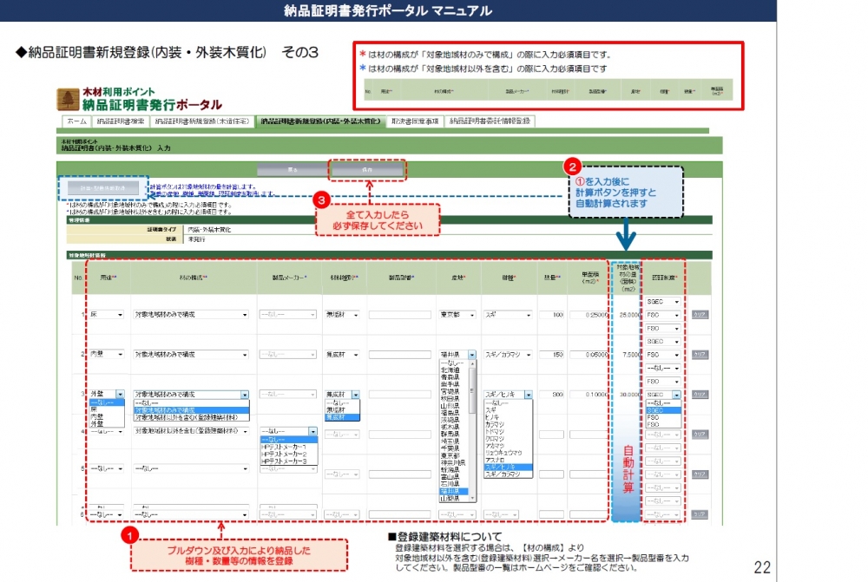Choose 無垢材 in the open 材料種別 list
Screen dimensions: 868x582
pos(336,409)
